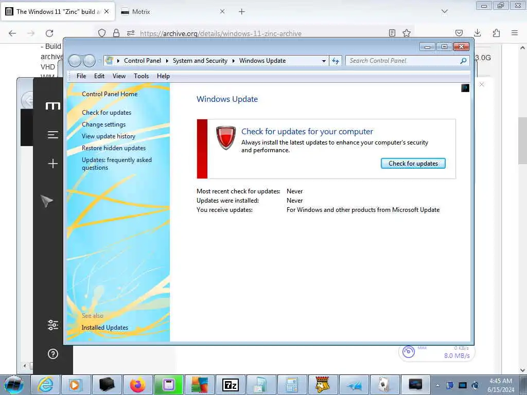Image resolution: width=527 pixels, height=395 pixels.
Task: Click the Check for updates button
Action: (x=413, y=163)
